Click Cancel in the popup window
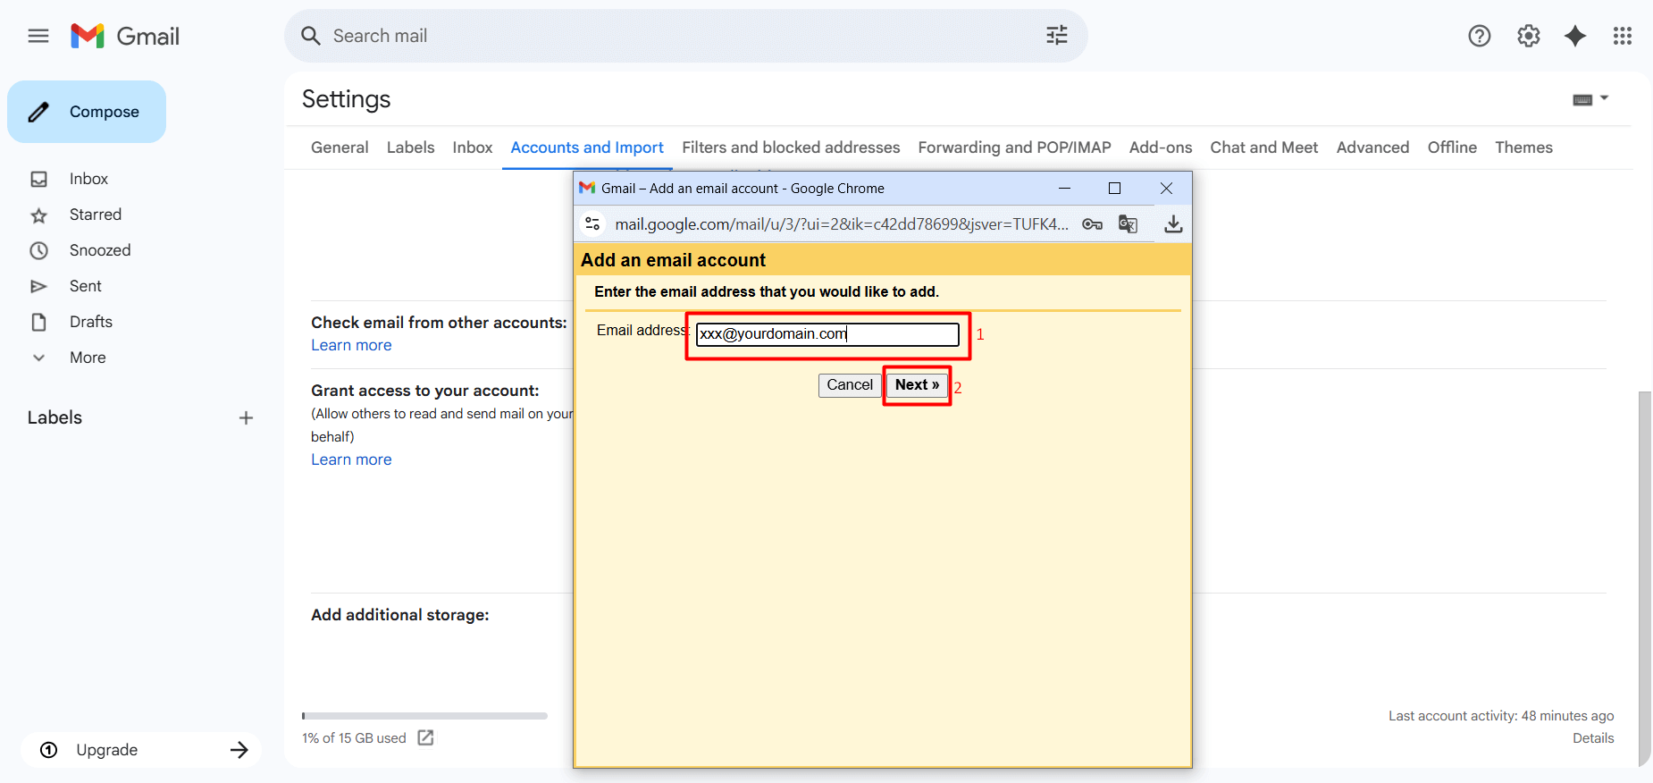Image resolution: width=1653 pixels, height=783 pixels. [x=850, y=385]
